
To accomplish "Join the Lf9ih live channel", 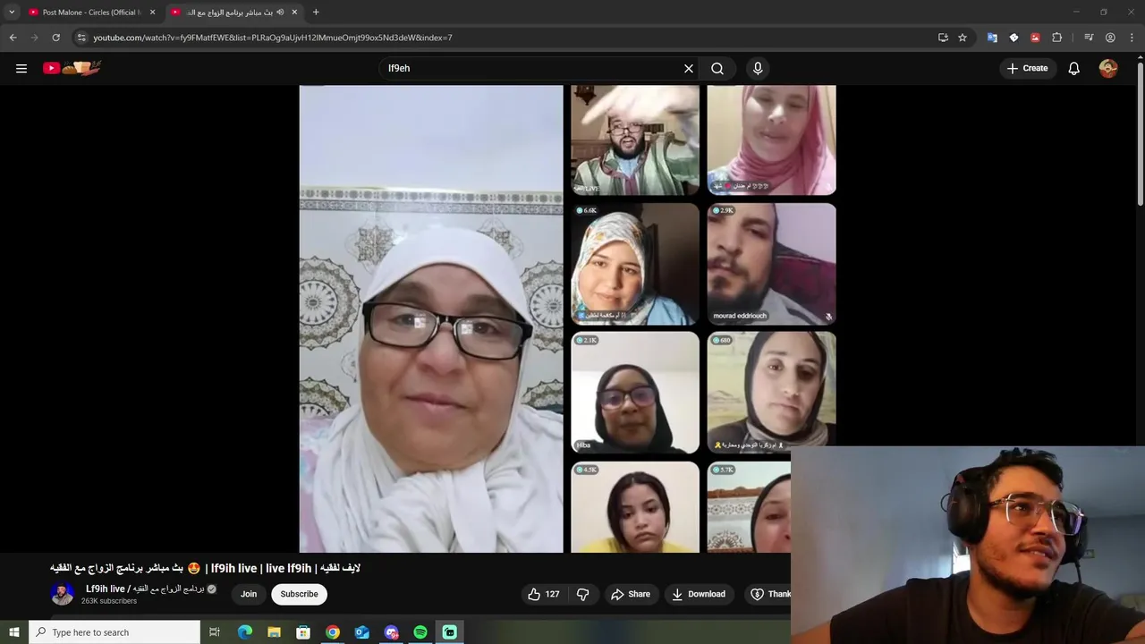I will click(249, 594).
